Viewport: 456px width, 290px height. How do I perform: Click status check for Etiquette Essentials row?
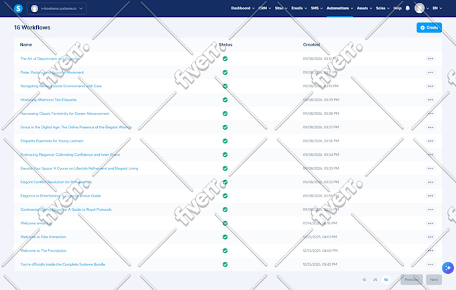coord(225,141)
